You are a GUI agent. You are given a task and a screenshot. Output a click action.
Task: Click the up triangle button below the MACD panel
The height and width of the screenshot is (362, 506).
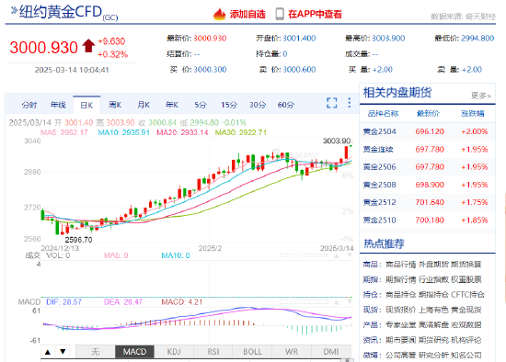pos(48,352)
